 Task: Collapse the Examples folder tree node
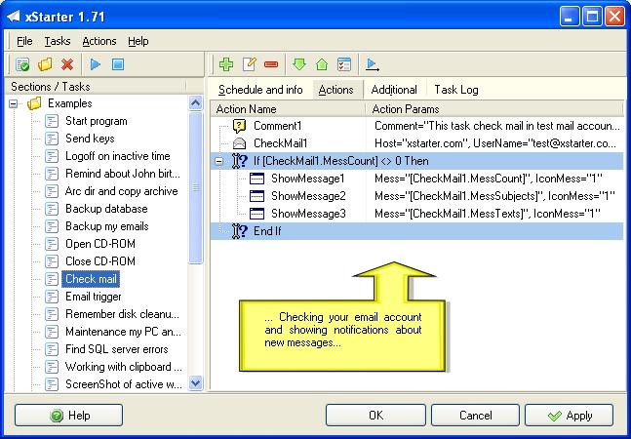pyautogui.click(x=16, y=103)
